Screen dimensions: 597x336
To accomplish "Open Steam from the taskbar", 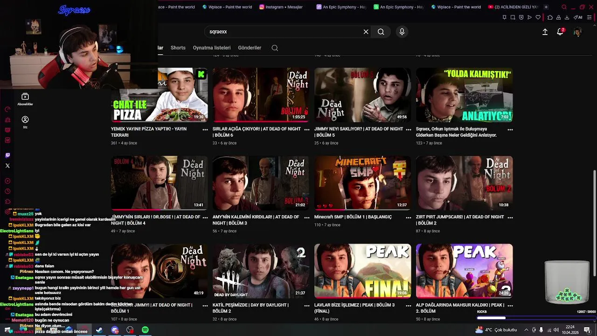I will (99, 330).
